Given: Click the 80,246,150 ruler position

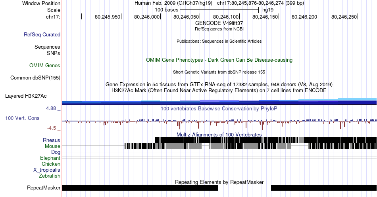Looking at the screenshot, I should (x=265, y=17).
